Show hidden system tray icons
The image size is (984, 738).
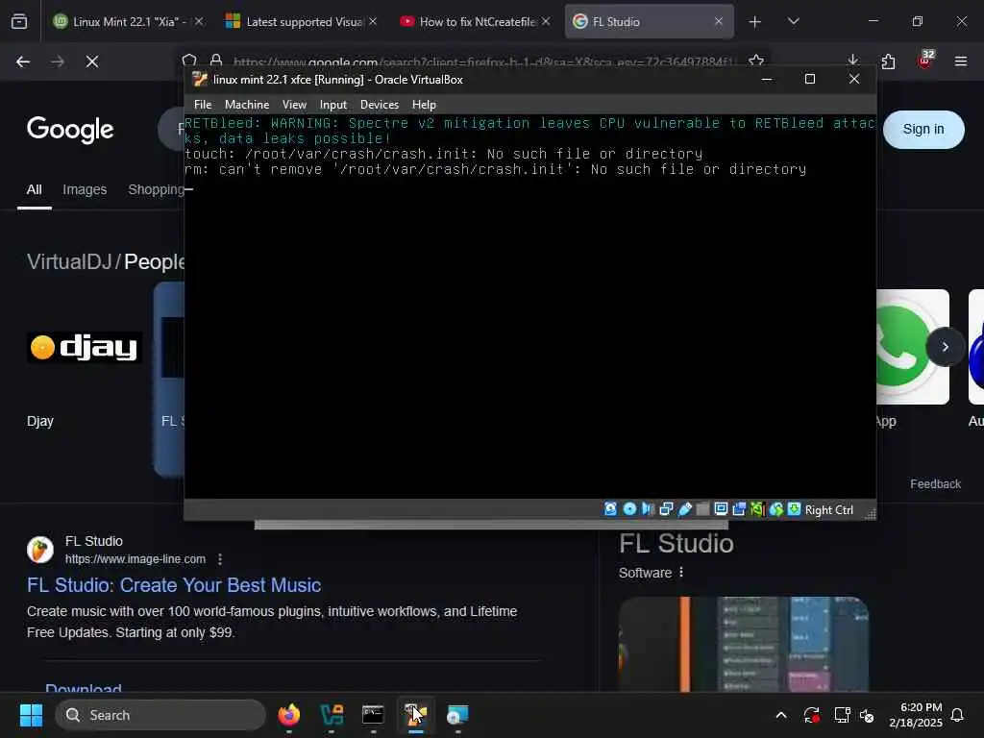pos(780,715)
